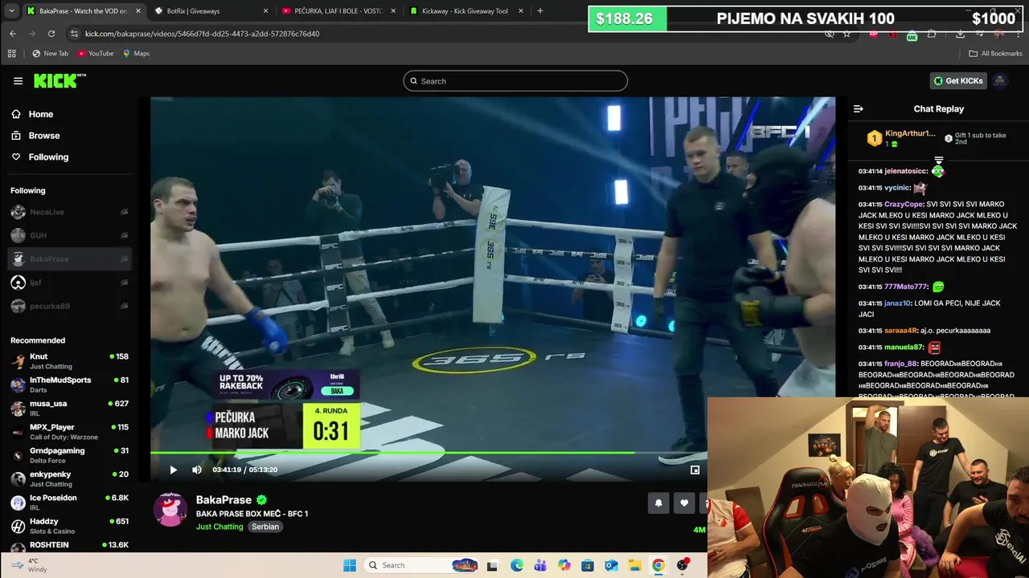
Task: Open GUH followed channel
Action: 69,235
